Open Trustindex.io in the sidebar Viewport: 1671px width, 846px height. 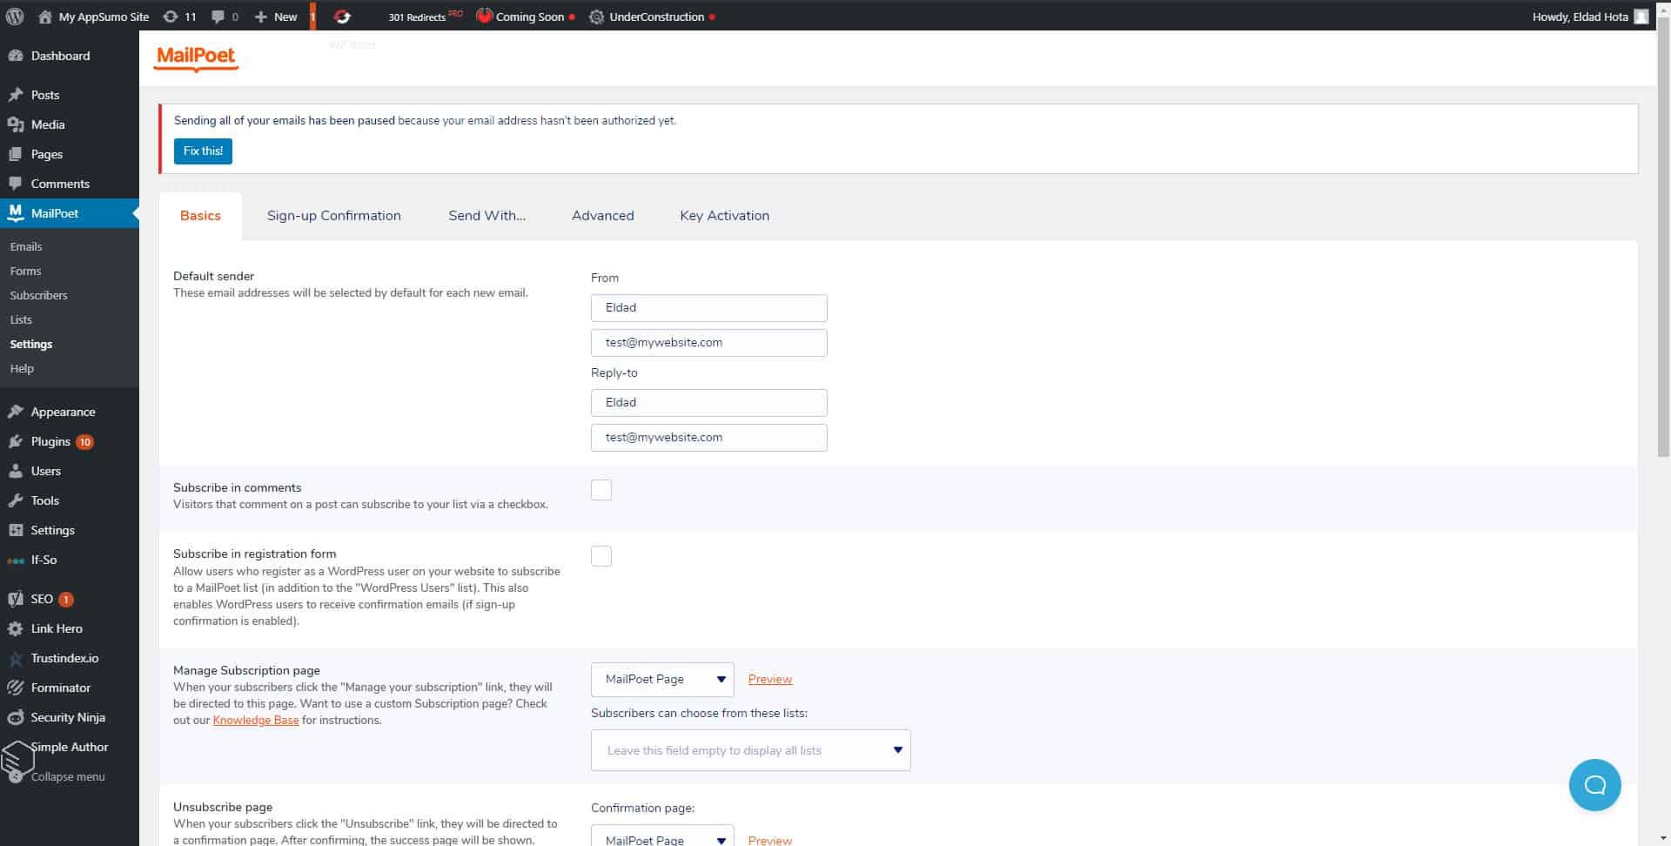point(64,659)
